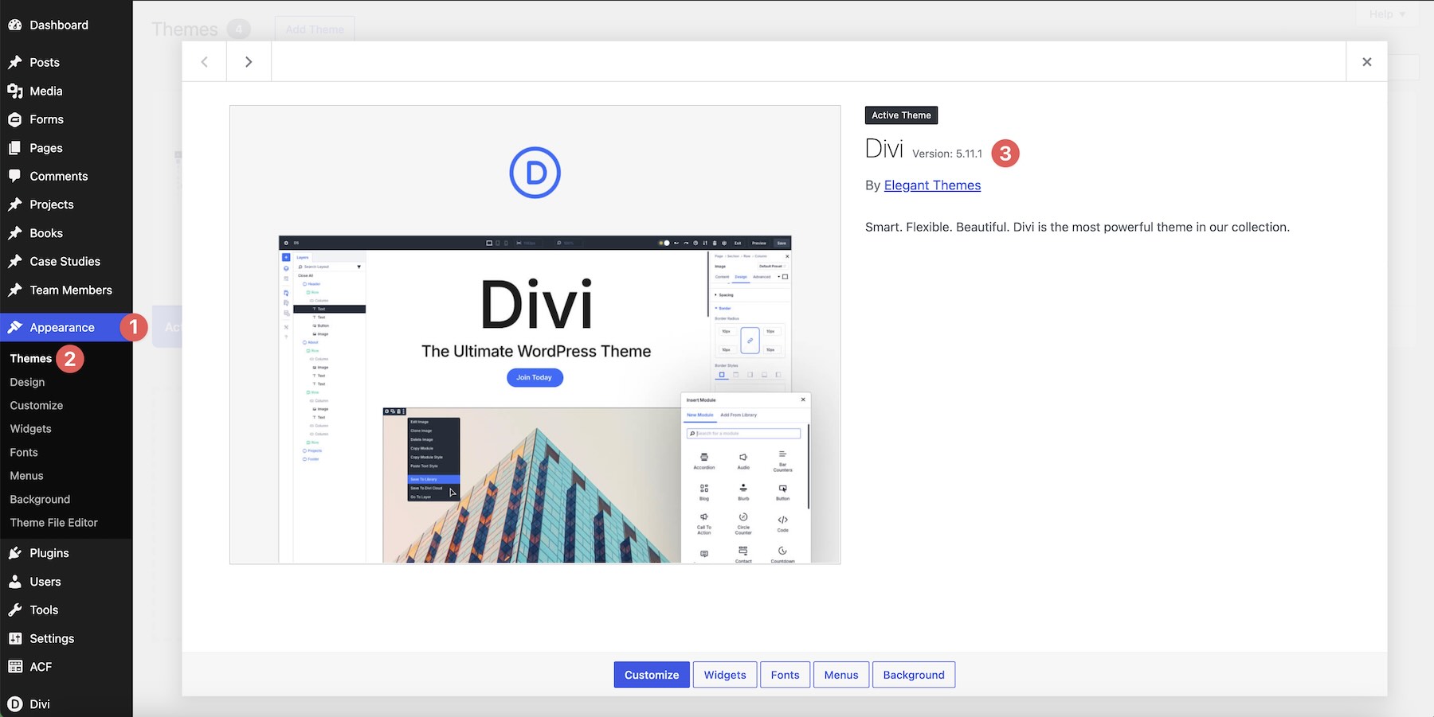
Task: Click the Tools wrench icon
Action: [14, 610]
